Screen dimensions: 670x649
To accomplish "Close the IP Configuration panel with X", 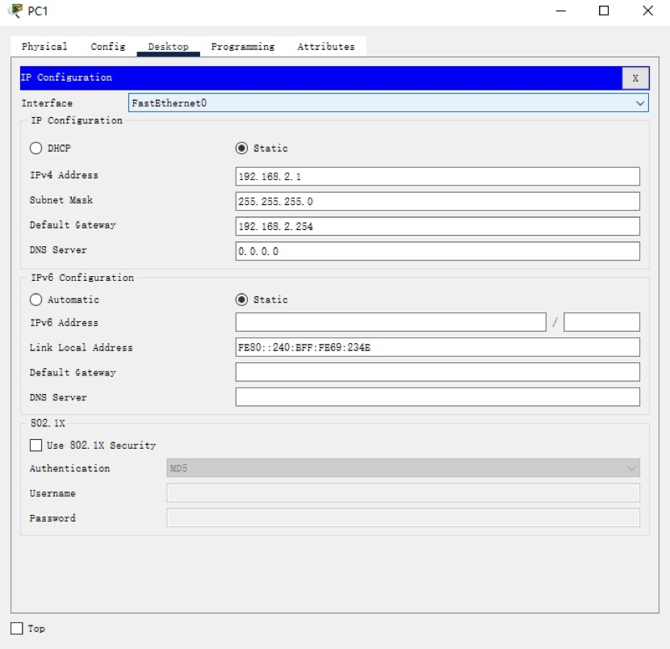I will (x=635, y=77).
